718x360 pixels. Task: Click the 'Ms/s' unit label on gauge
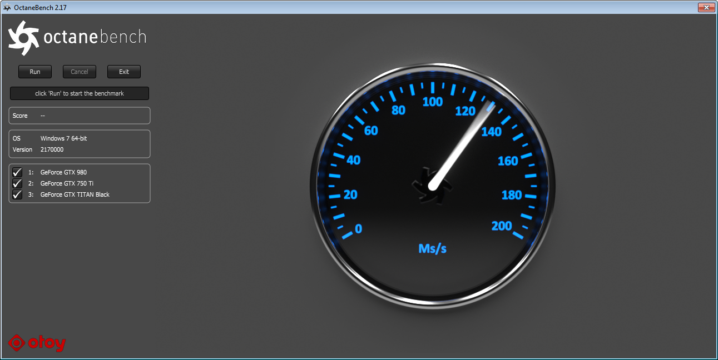point(432,248)
